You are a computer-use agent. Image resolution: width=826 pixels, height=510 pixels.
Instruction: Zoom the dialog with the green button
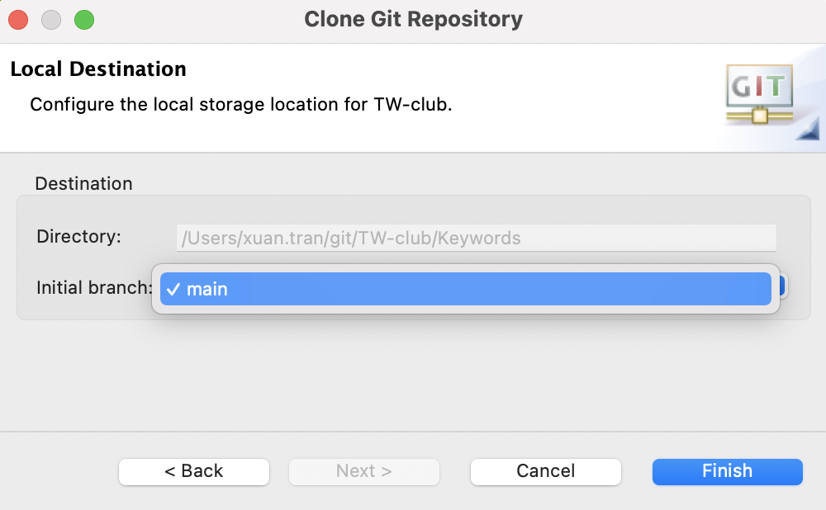click(84, 19)
